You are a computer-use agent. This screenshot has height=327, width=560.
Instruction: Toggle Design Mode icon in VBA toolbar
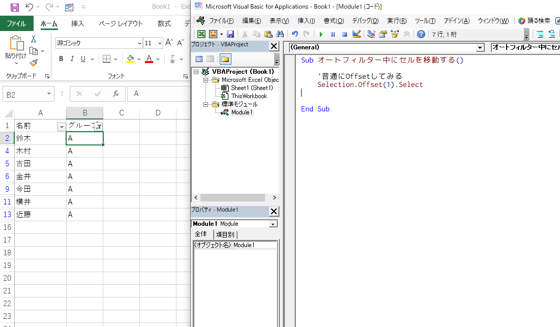click(x=356, y=34)
